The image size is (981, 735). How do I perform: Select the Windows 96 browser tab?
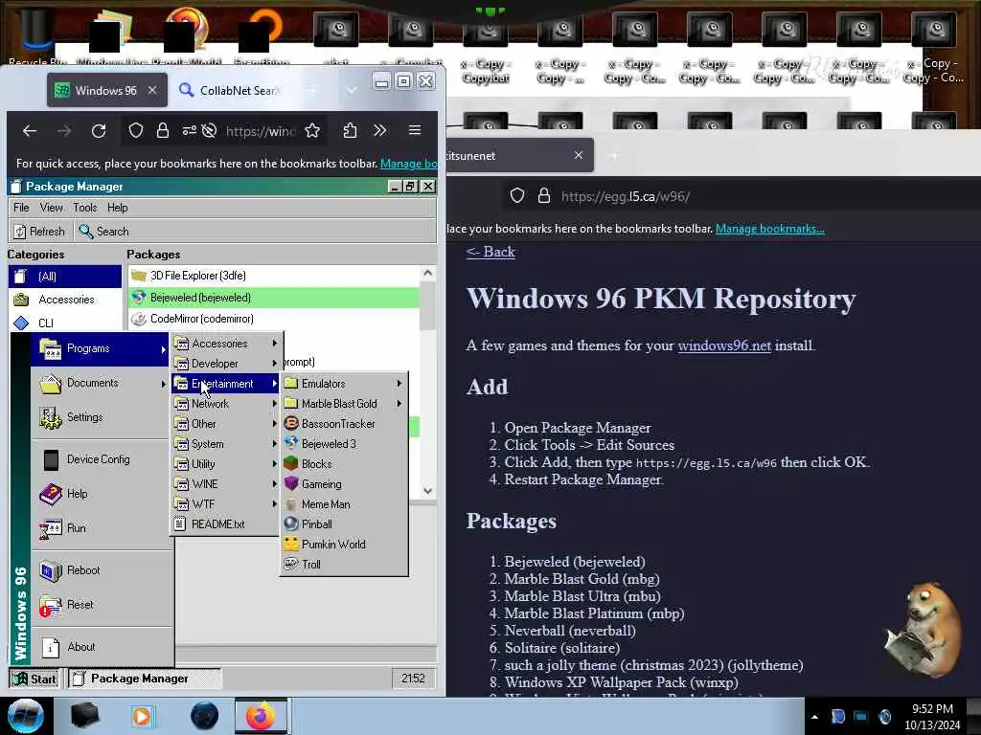point(106,90)
